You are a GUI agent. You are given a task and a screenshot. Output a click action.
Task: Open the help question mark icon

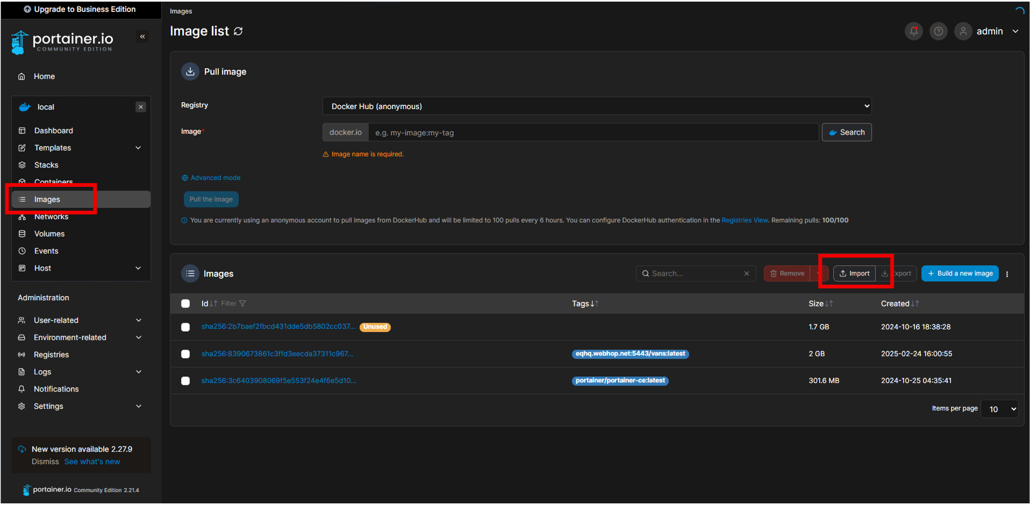(939, 31)
